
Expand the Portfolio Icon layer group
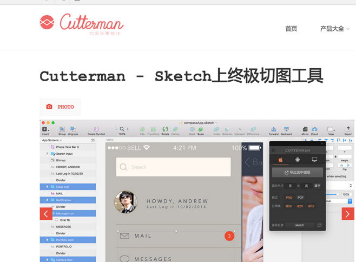[x=47, y=240]
